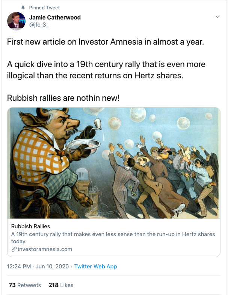The width and height of the screenshot is (228, 295).
Task: Open the Jamie Catherwood display name
Action: 55,18
